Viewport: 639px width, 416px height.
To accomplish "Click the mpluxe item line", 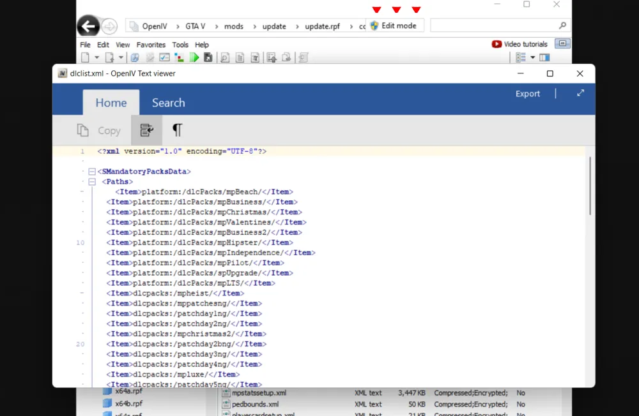I will pos(173,375).
